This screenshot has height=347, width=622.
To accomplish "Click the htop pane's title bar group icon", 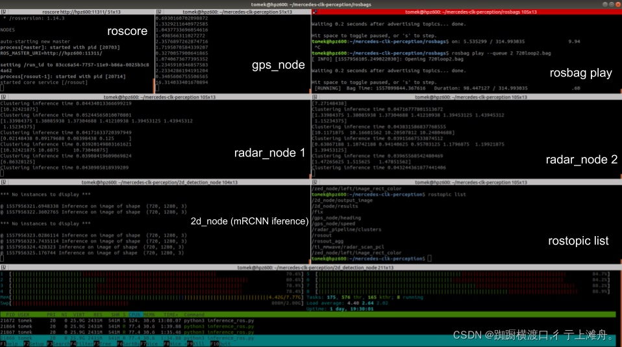I will tap(3, 267).
